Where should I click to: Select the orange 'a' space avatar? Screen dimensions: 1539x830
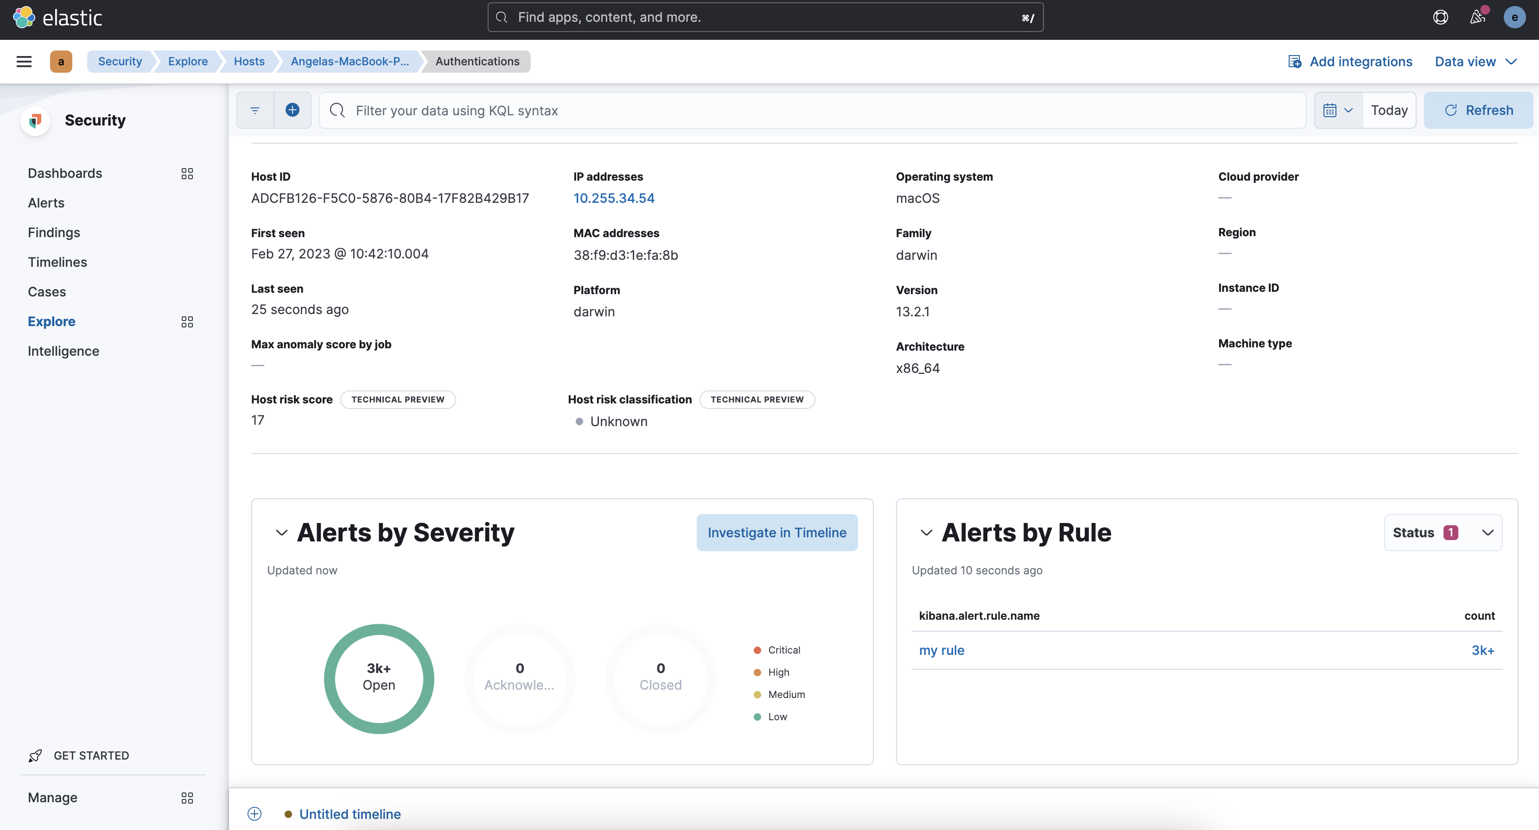coord(61,61)
